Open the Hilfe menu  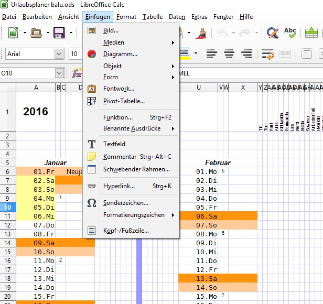(246, 17)
